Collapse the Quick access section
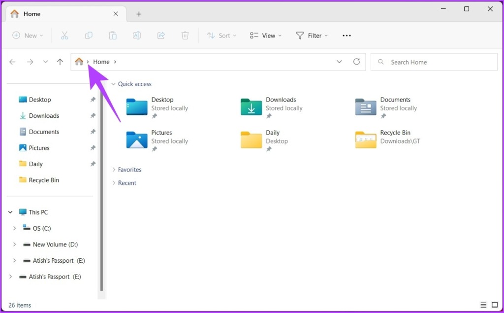504x313 pixels. click(113, 84)
